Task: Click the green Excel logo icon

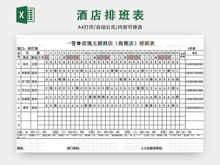Action: [x=26, y=15]
